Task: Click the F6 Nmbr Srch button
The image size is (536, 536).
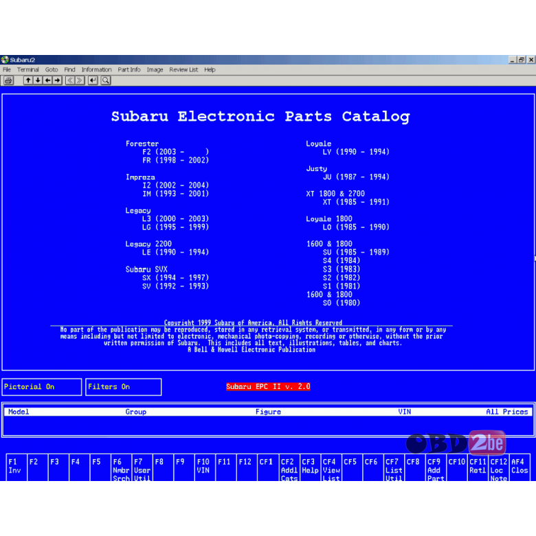Action: tap(121, 468)
